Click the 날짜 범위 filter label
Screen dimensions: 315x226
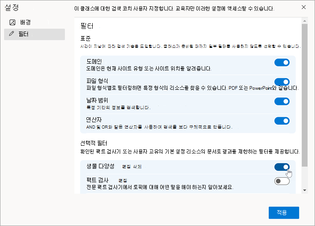[x=97, y=100]
